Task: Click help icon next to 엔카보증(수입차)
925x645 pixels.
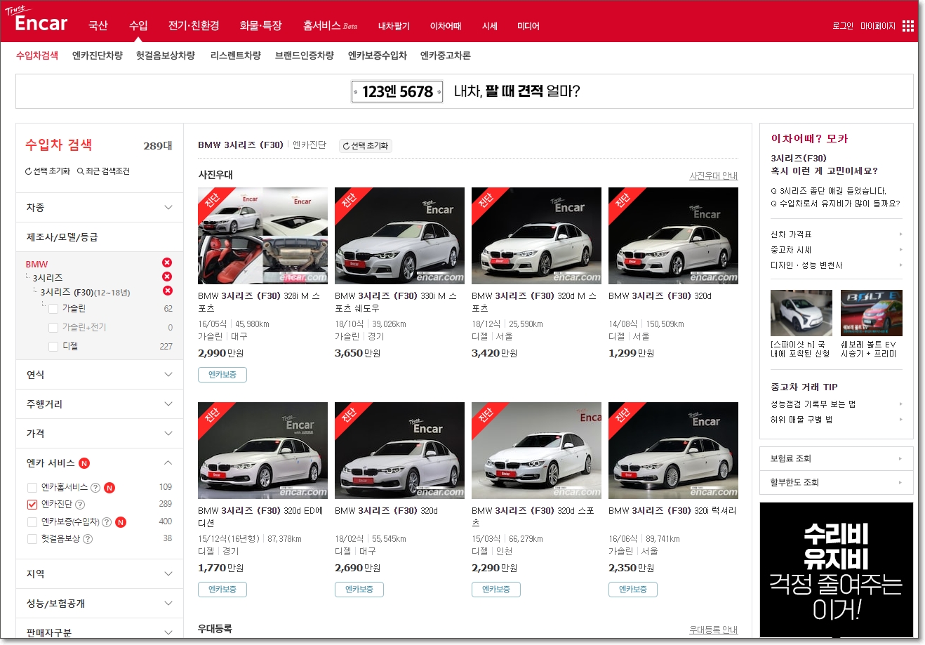Action: point(107,522)
